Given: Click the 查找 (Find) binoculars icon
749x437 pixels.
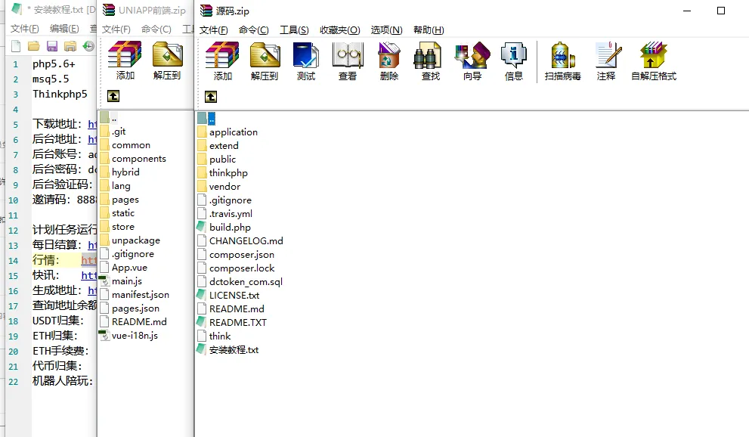Looking at the screenshot, I should 431,60.
